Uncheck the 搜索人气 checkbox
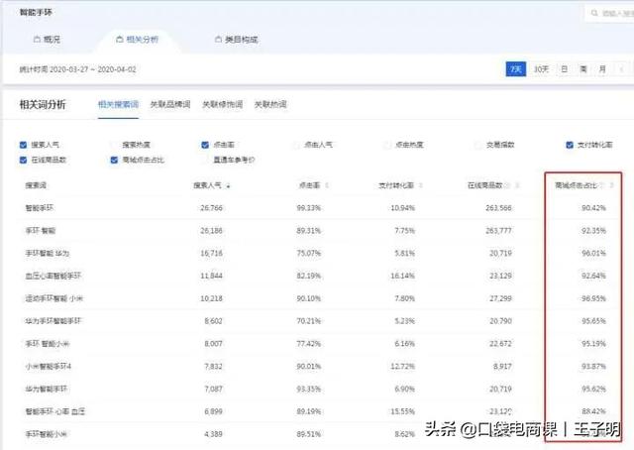This screenshot has height=450, width=634. point(23,145)
